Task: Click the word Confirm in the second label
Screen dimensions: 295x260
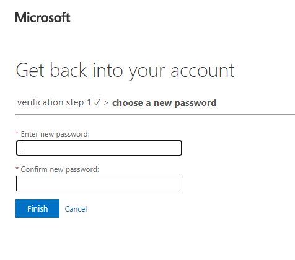Action: [x=34, y=169]
